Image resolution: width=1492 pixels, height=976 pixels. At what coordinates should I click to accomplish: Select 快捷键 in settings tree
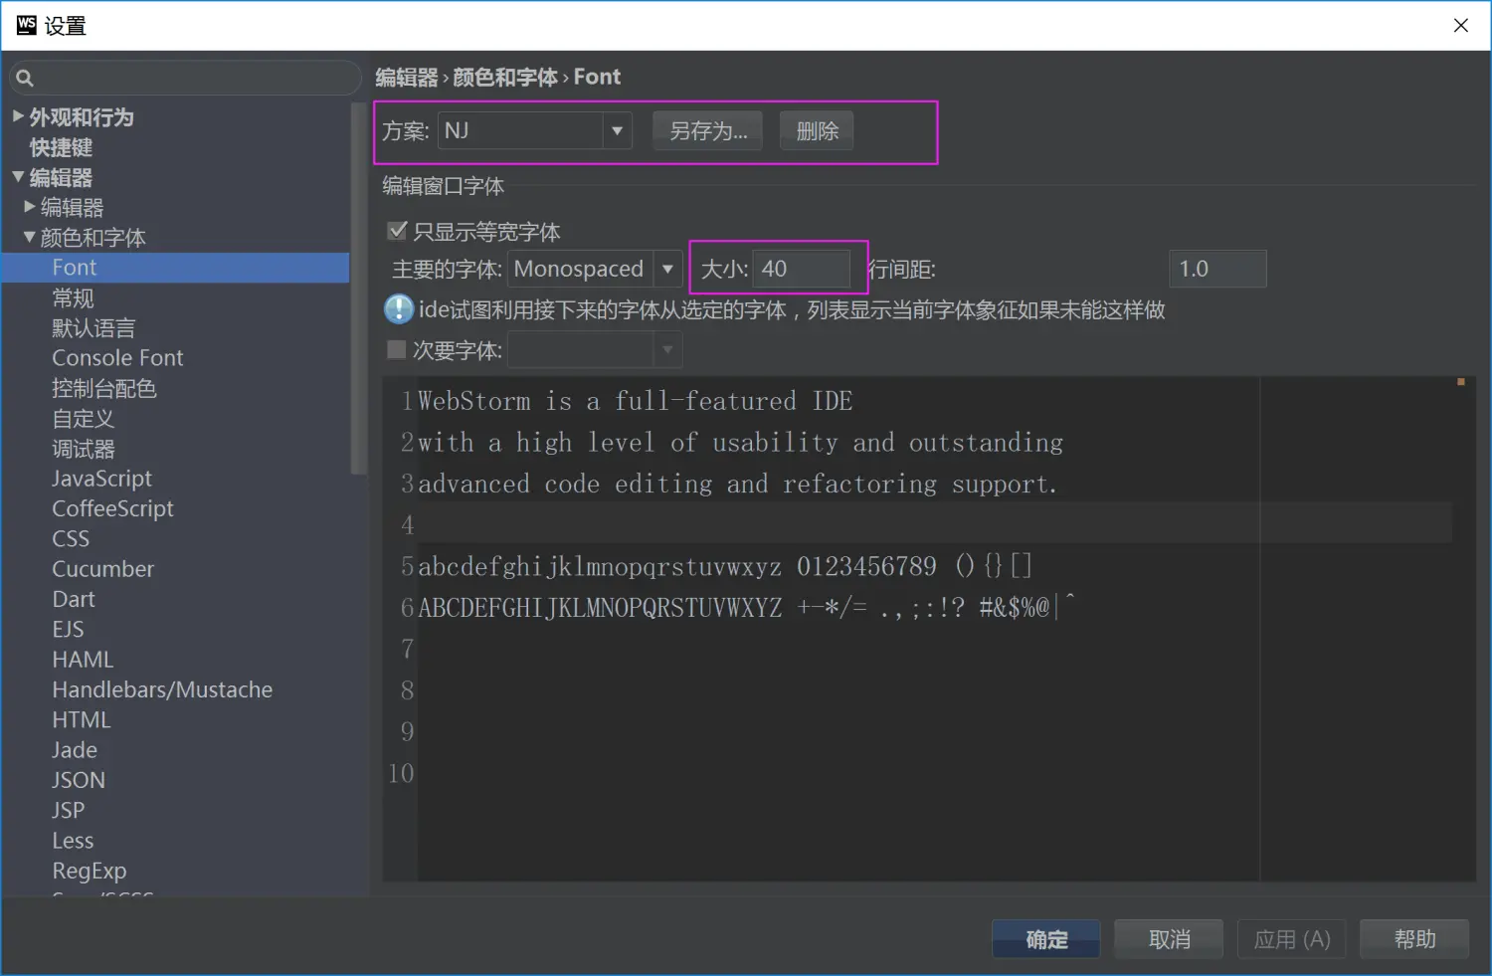(61, 147)
